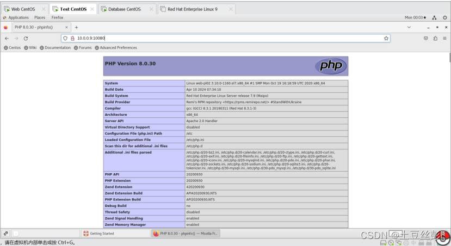451x246 pixels.
Task: Click the Firefox View icon beside tabs
Action: [x=6, y=28]
